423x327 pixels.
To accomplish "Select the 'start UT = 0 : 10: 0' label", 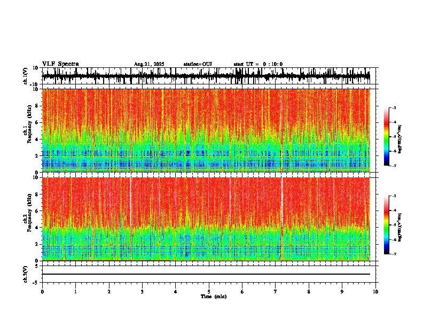I will point(258,64).
